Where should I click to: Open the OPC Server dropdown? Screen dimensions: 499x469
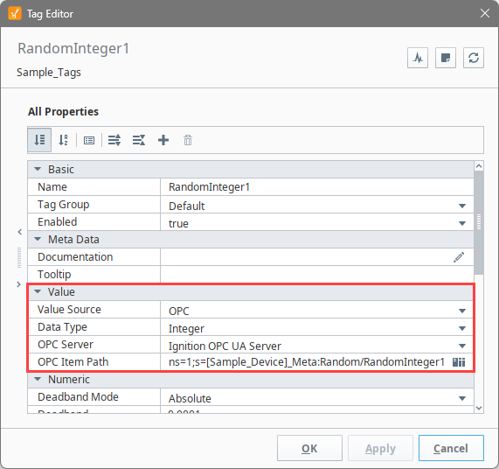coord(462,346)
